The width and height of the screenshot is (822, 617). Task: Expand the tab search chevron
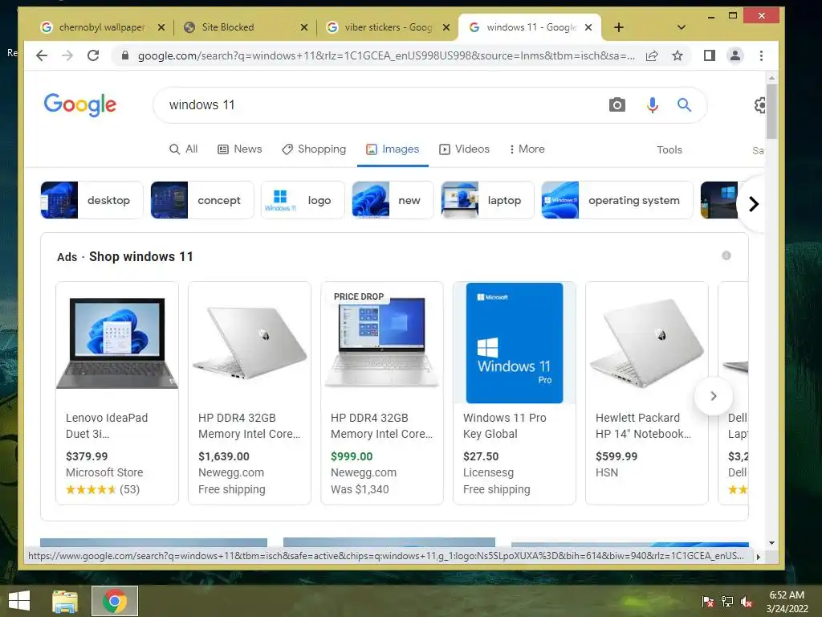682,27
